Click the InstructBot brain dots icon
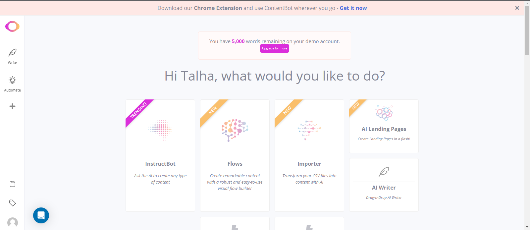Viewport: 530px width, 230px height. [x=160, y=130]
